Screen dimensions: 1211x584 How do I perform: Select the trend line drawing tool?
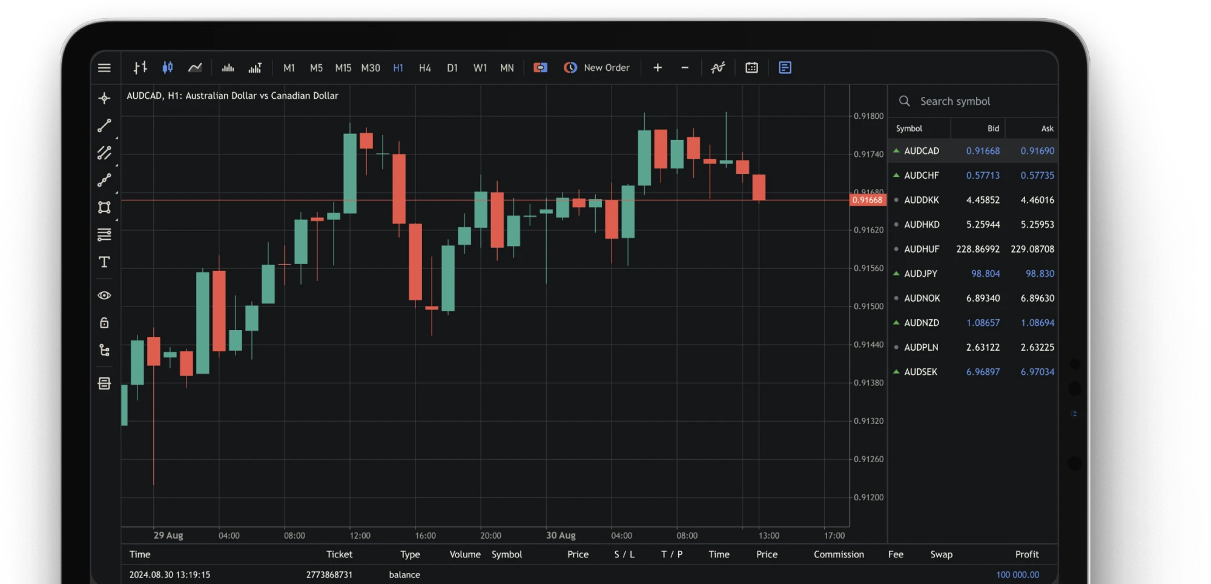104,125
